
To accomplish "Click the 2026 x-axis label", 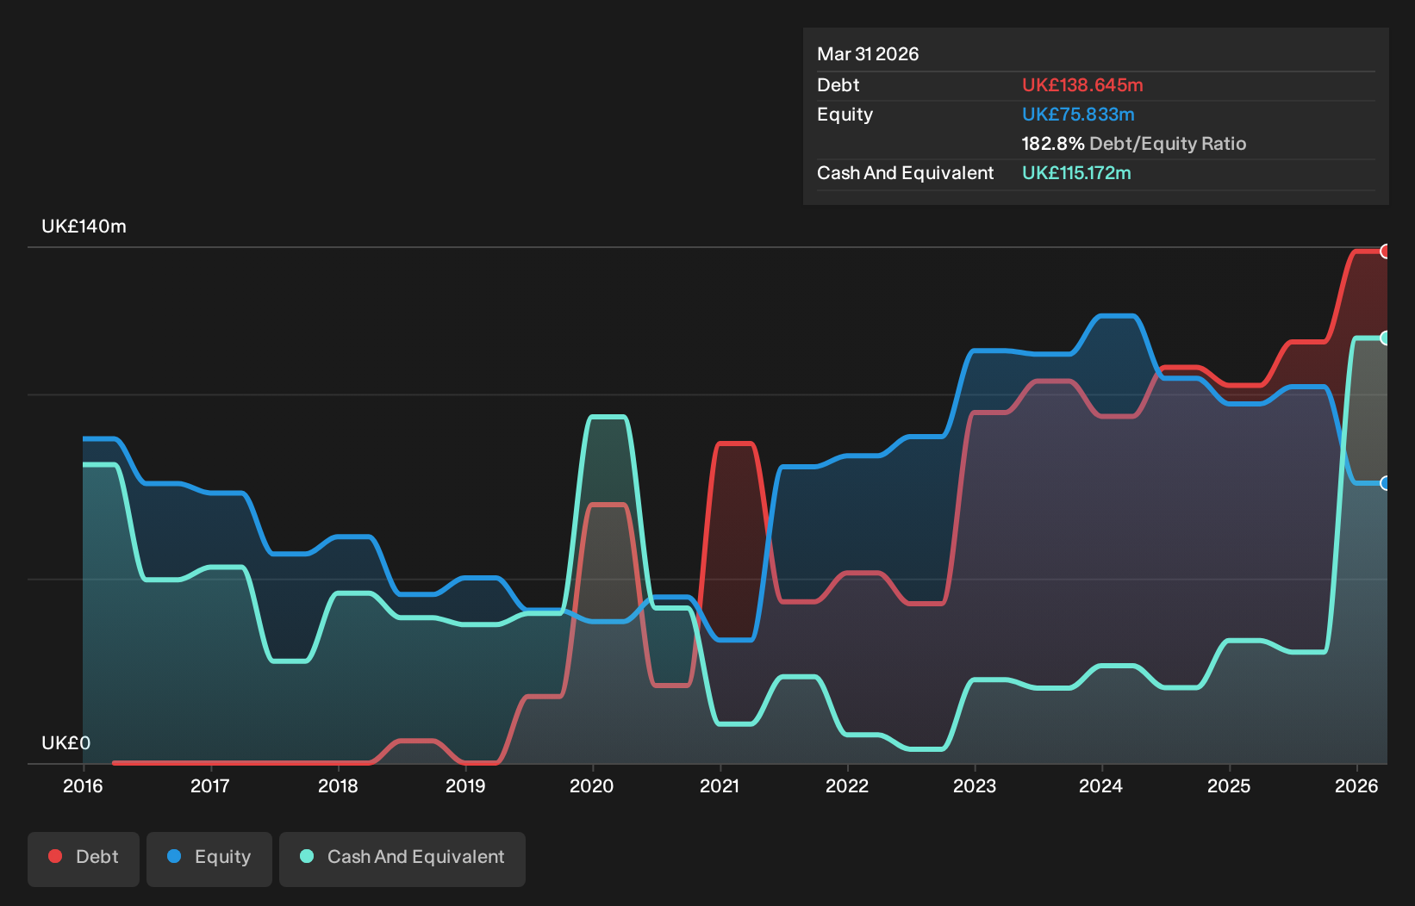I will pyautogui.click(x=1356, y=785).
